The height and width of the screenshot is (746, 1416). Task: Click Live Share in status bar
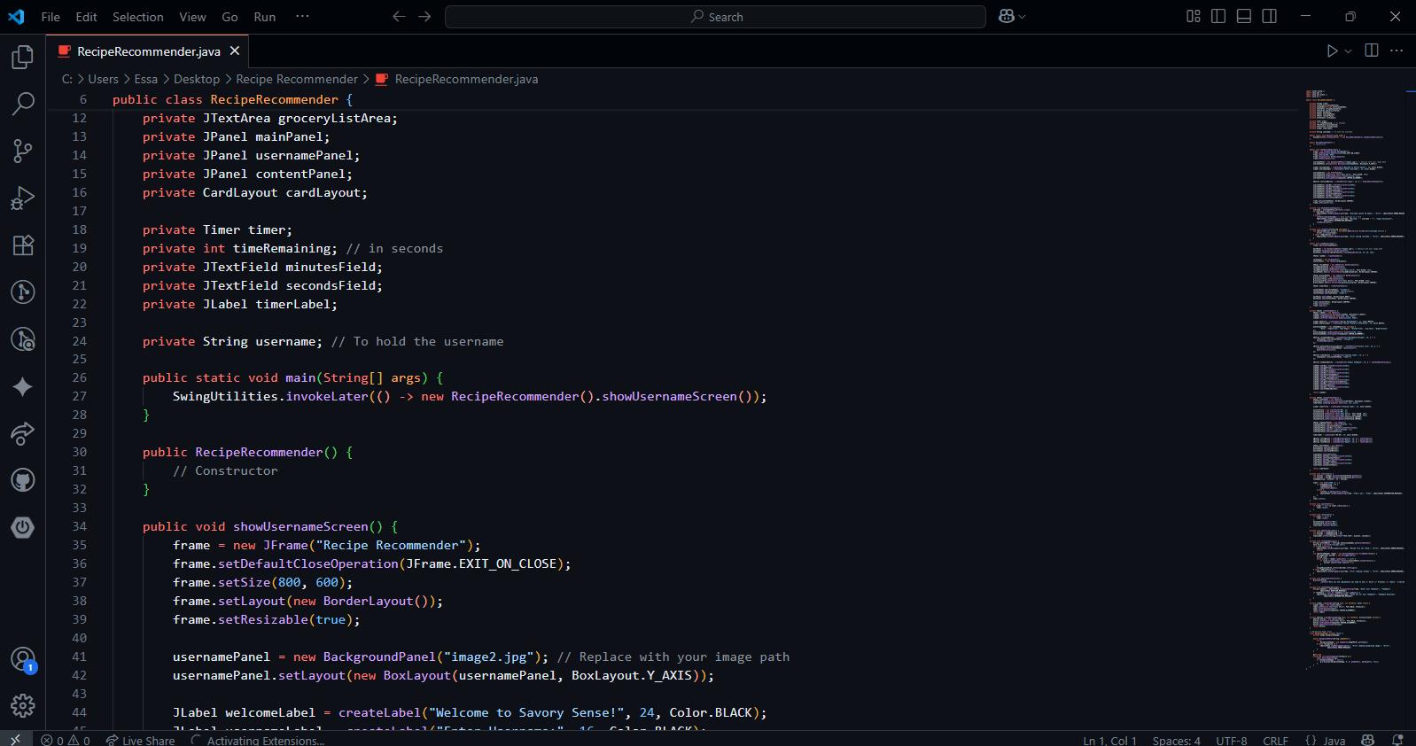tap(140, 740)
